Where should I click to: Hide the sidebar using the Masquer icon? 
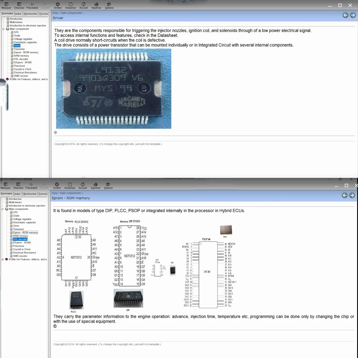[6, 5]
